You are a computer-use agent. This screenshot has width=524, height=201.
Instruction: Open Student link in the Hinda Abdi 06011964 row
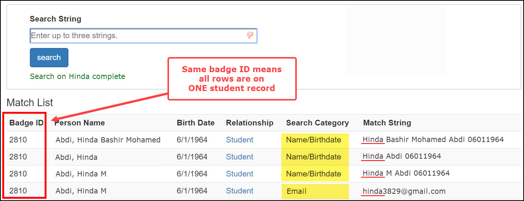[x=240, y=157]
